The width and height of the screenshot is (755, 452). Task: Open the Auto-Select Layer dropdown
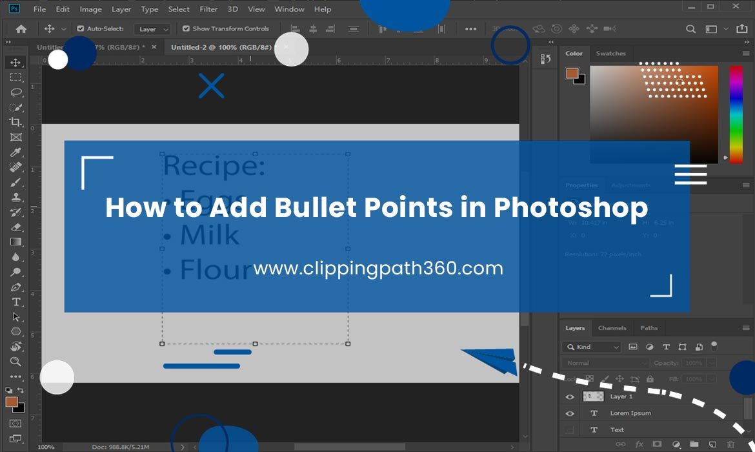(x=152, y=30)
